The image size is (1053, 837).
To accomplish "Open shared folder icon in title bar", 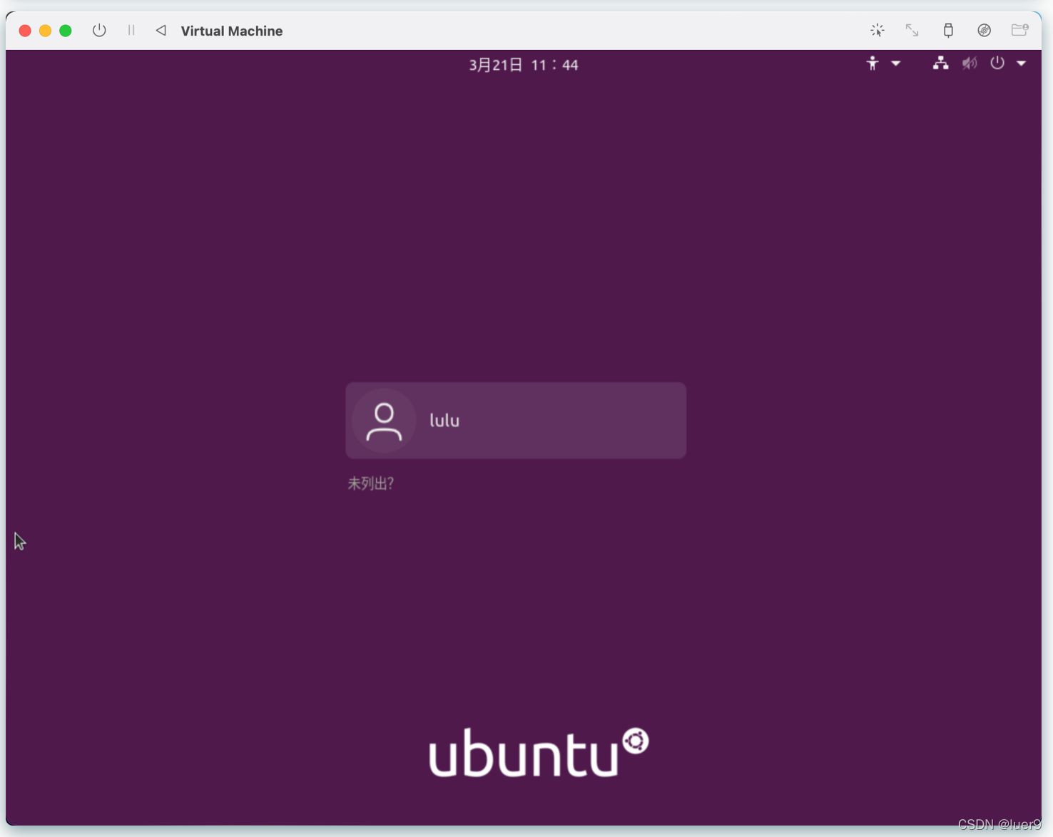I will pos(1020,29).
